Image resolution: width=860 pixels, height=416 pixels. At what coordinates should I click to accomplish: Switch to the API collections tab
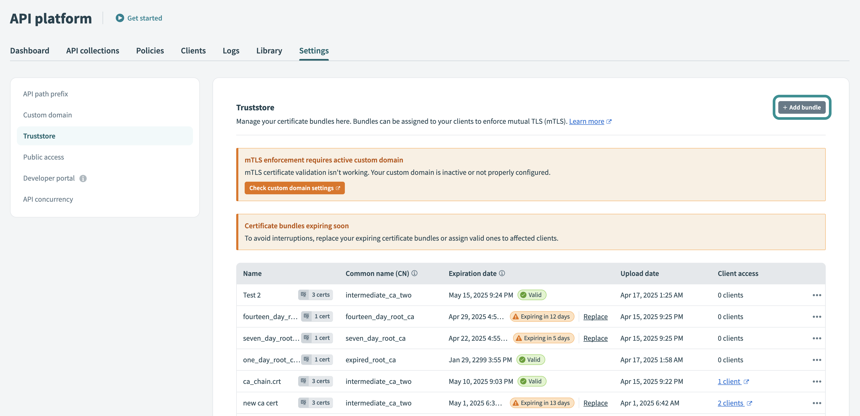[x=93, y=51]
